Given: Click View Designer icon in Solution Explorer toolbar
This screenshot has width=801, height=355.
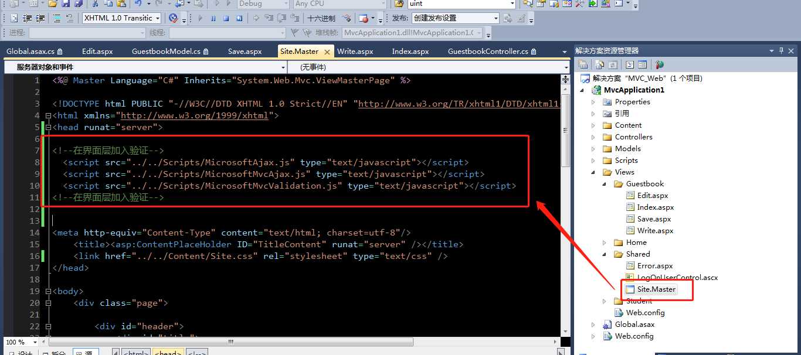Looking at the screenshot, I should pos(642,64).
